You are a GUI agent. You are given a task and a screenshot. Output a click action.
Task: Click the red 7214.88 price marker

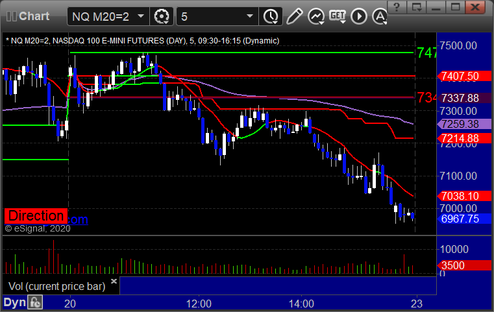(x=464, y=138)
